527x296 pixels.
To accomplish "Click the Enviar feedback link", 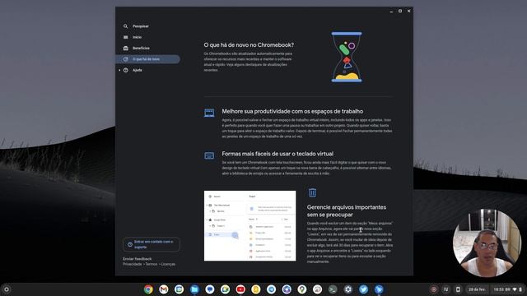I will [x=138, y=259].
